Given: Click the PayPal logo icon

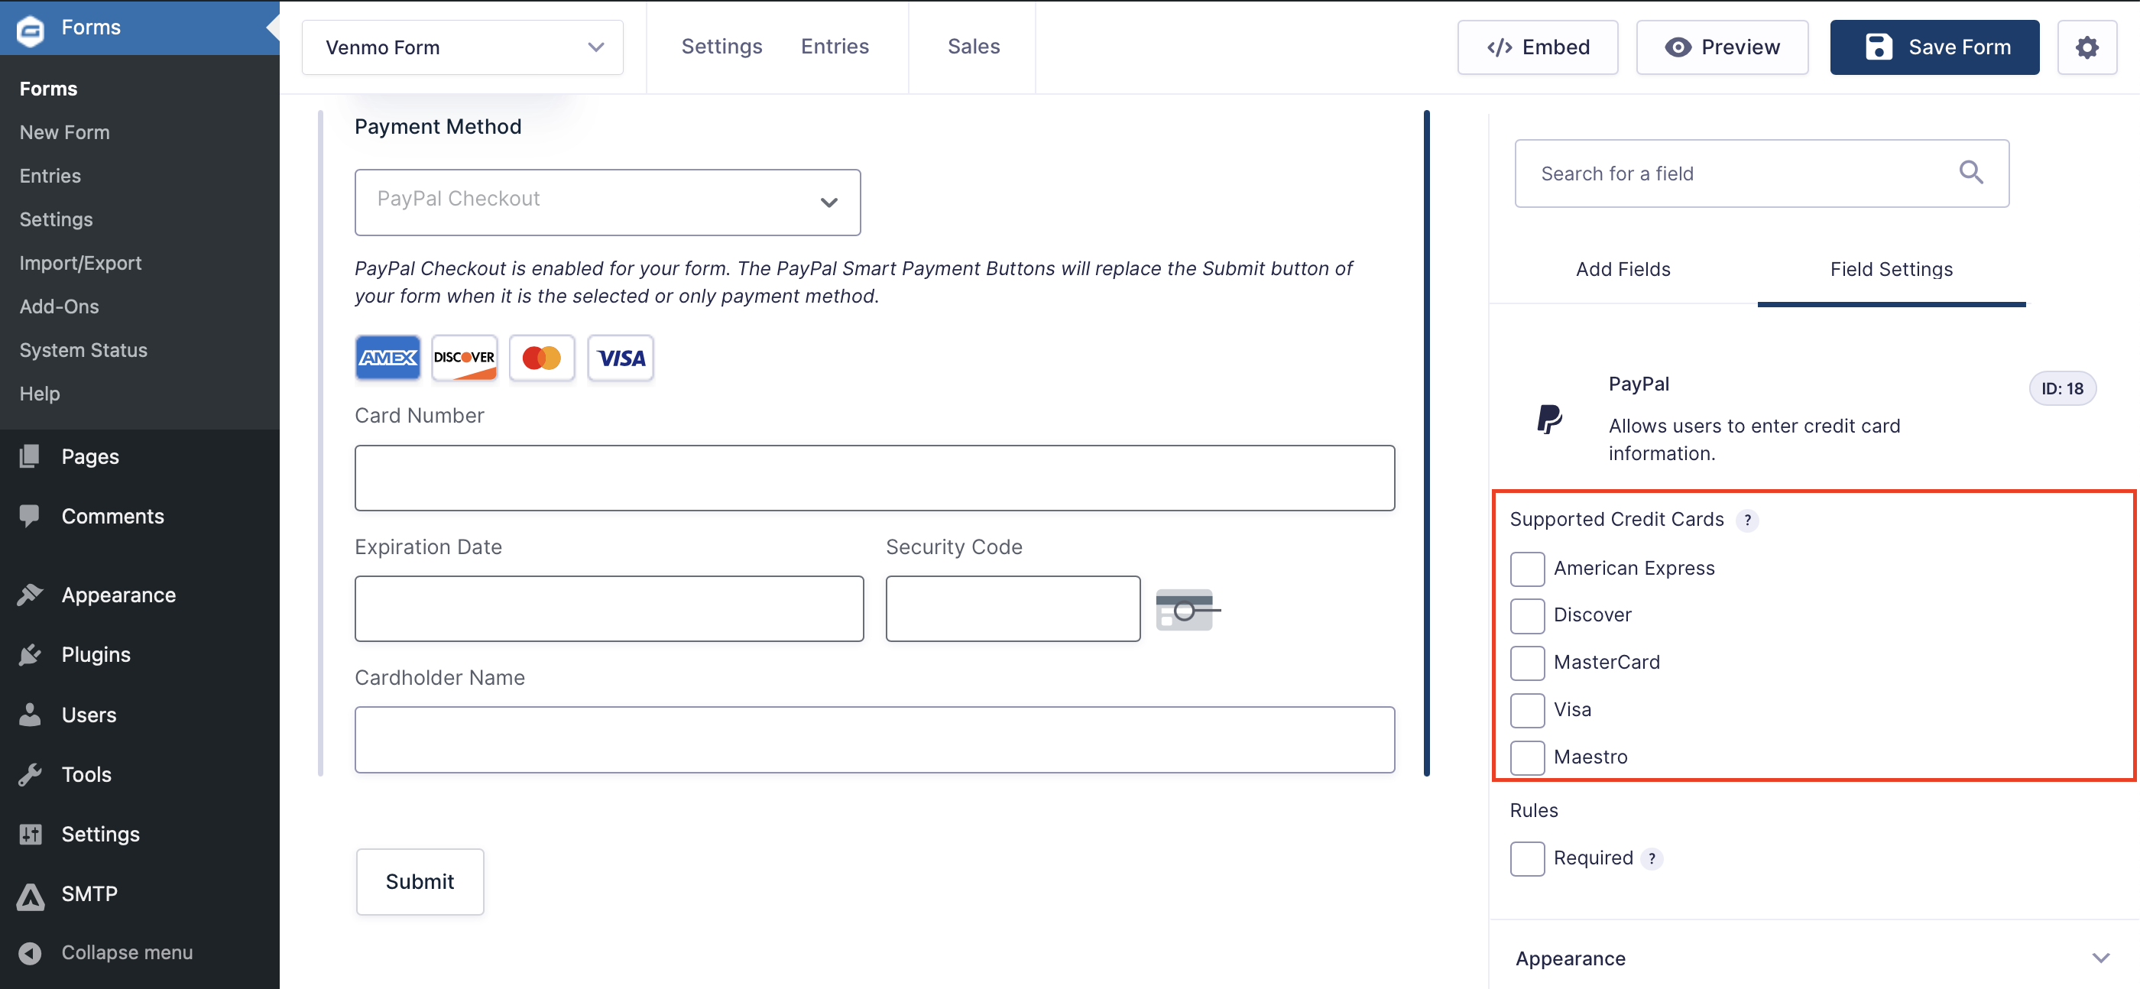Looking at the screenshot, I should coord(1549,419).
